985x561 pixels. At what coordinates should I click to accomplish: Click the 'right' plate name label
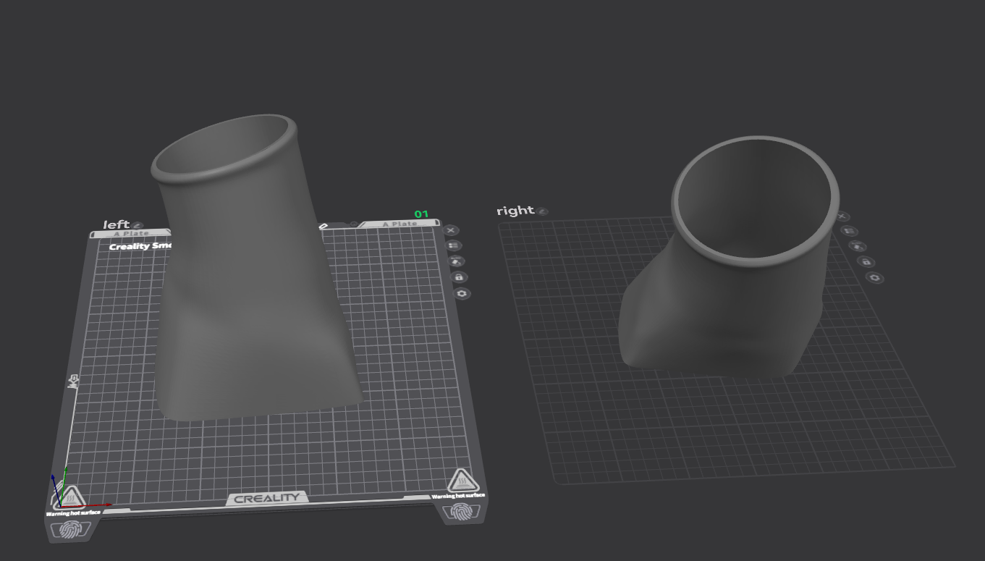click(515, 211)
